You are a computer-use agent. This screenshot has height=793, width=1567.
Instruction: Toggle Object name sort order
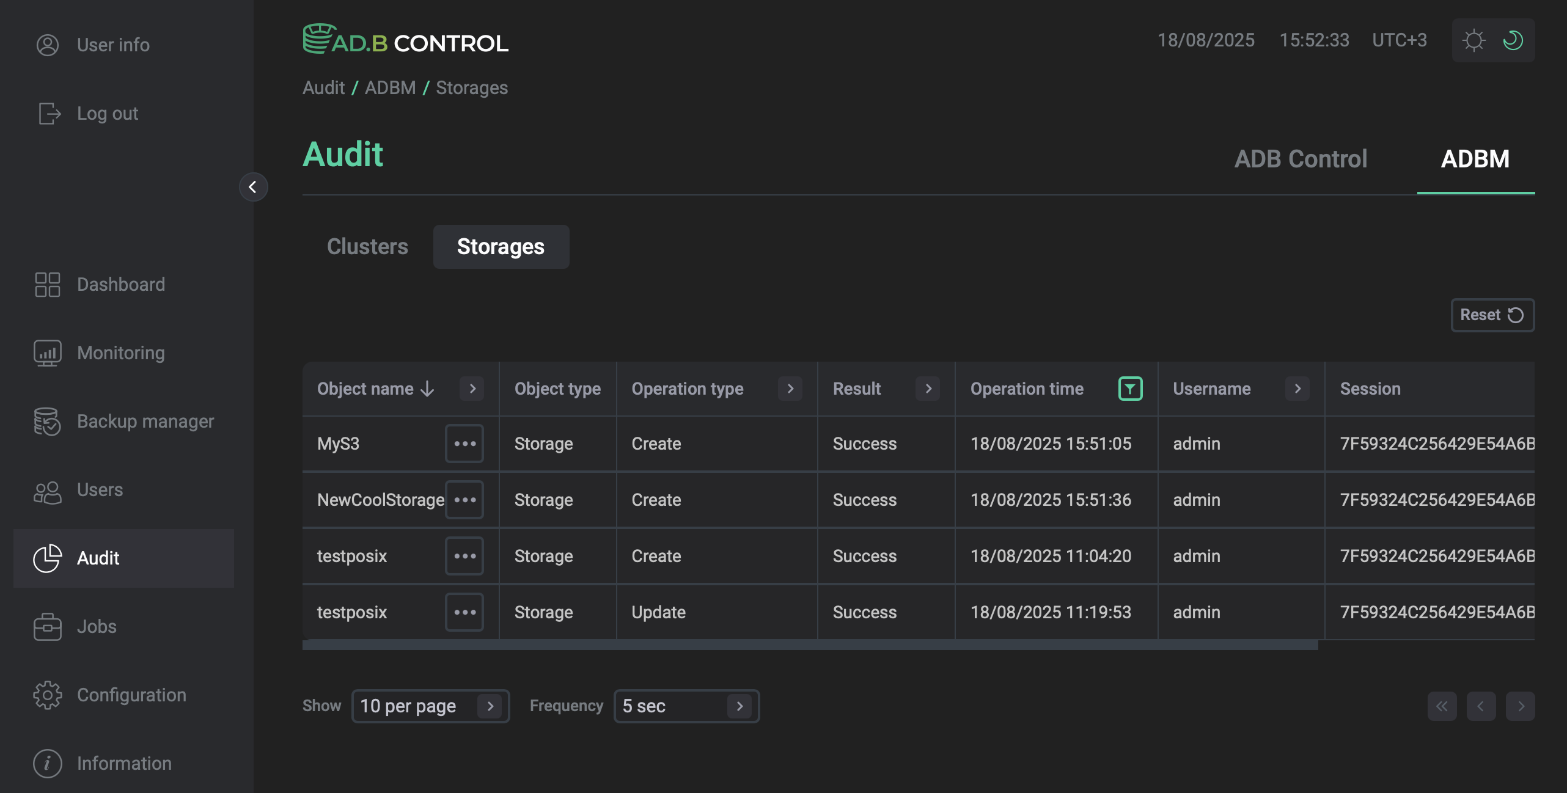427,389
